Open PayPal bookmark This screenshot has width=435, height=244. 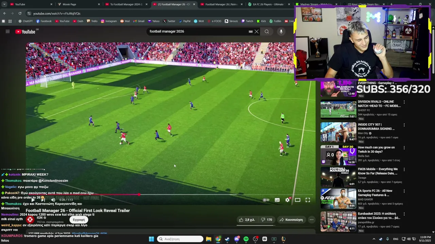(185, 21)
